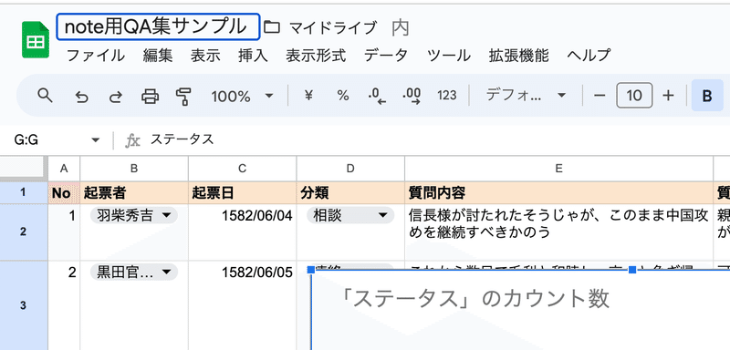
Task: Click the move-to-folder icon beside title
Action: pos(272,27)
